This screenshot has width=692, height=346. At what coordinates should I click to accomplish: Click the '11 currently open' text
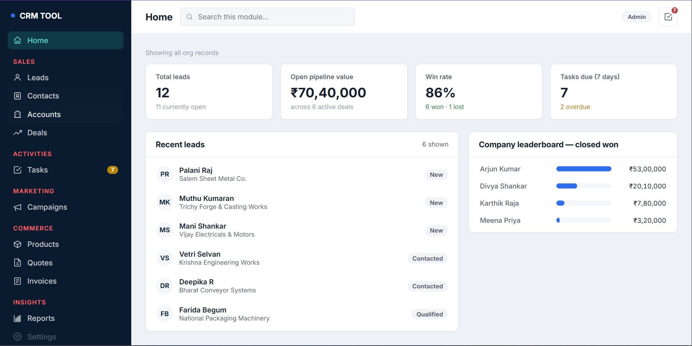tap(180, 107)
